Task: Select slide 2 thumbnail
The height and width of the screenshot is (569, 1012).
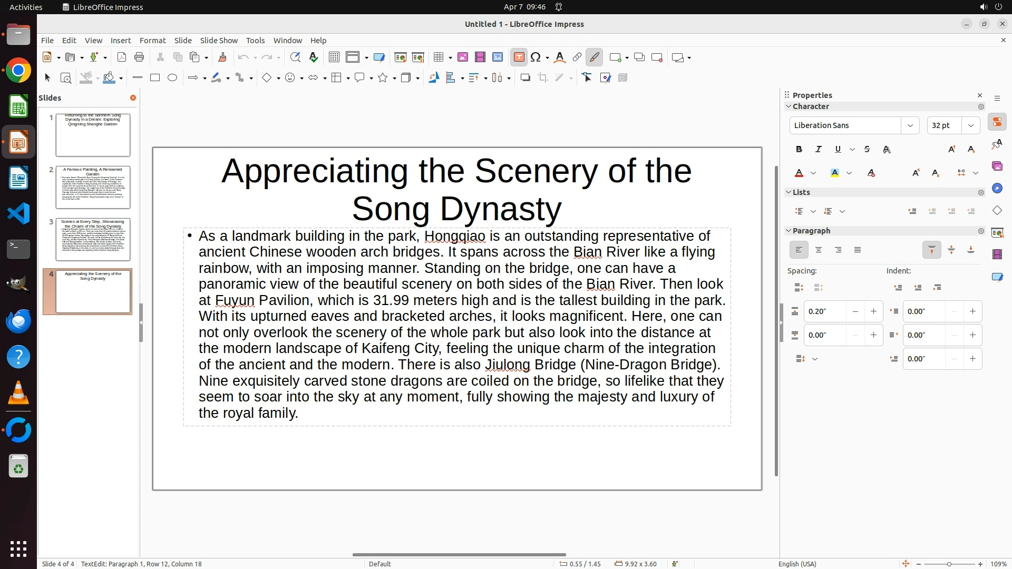Action: click(93, 187)
